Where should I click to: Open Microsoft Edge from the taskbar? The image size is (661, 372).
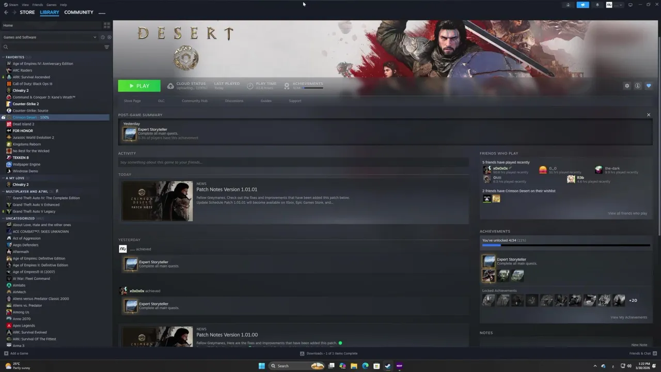[365, 366]
